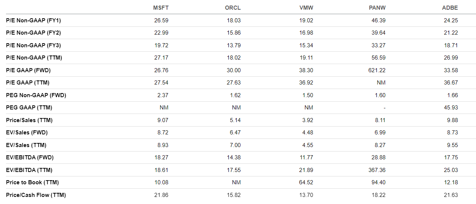Select ADBE's 45.93 PEG GAAP value
Image resolution: width=476 pixels, height=204 pixels.
451,108
